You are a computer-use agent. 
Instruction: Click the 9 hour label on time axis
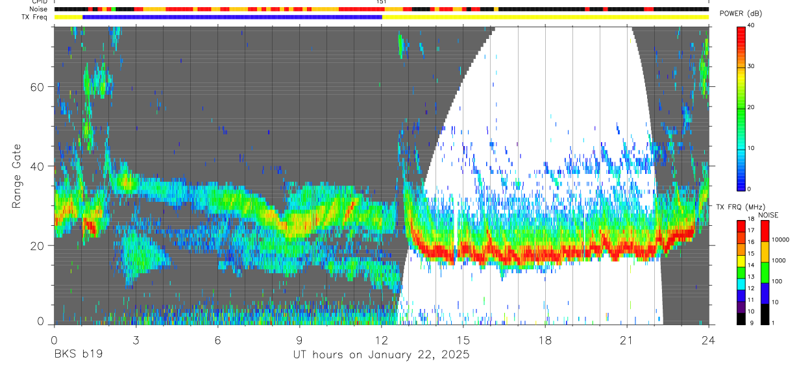point(299,339)
